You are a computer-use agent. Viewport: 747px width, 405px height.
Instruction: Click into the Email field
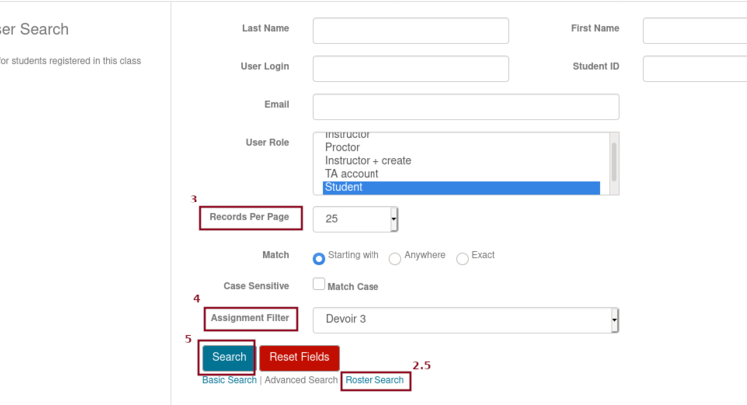click(x=465, y=107)
